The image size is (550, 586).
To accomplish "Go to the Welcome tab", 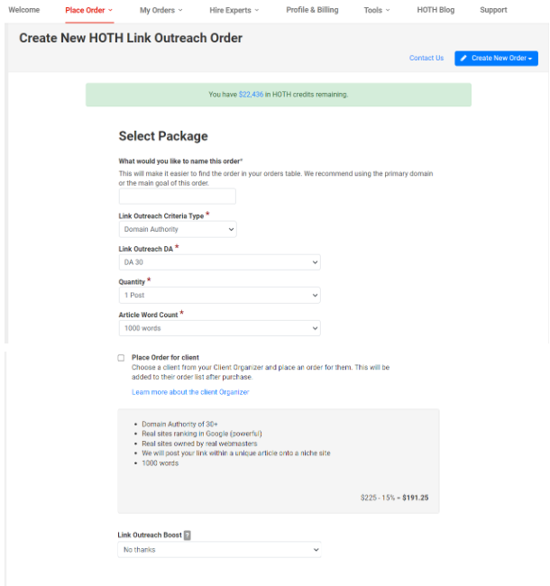I will tap(24, 10).
